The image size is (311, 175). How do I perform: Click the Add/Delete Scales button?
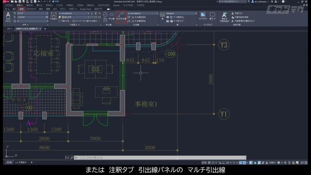pos(240,17)
